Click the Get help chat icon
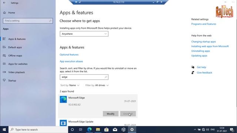This screenshot has height=133, width=237. 193,67
